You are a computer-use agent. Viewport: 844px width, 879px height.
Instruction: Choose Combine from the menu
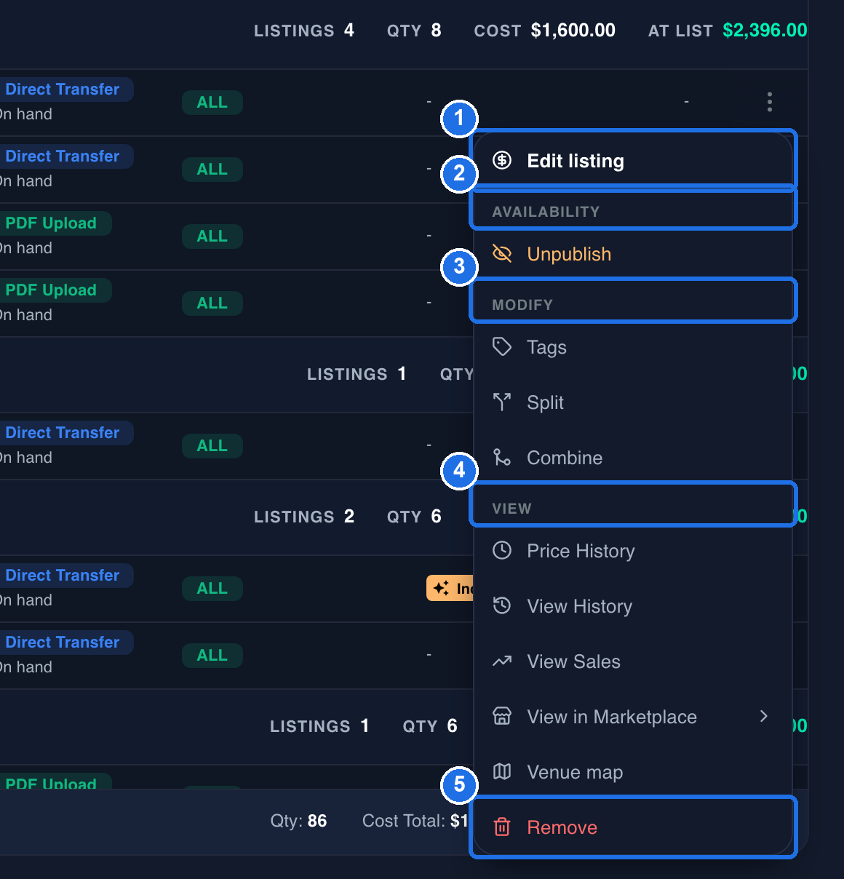[x=632, y=457]
